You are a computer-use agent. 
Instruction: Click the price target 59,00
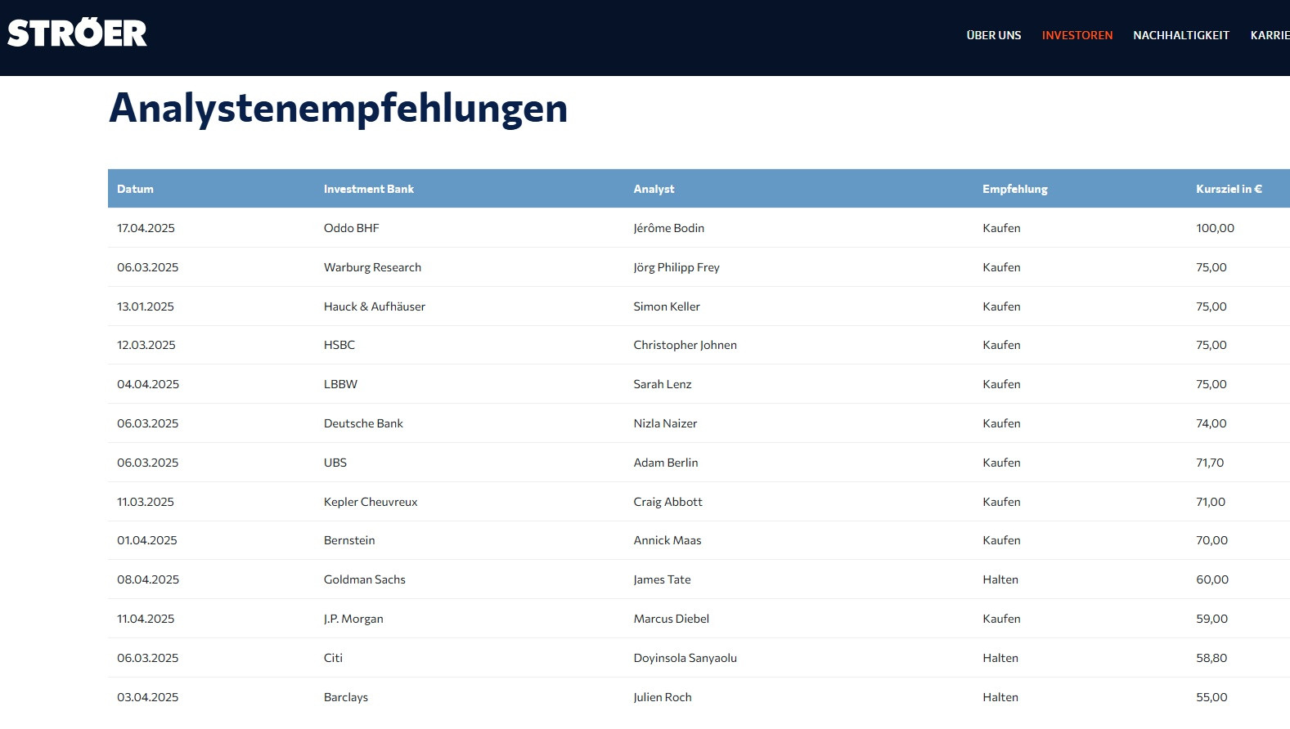[x=1211, y=619]
